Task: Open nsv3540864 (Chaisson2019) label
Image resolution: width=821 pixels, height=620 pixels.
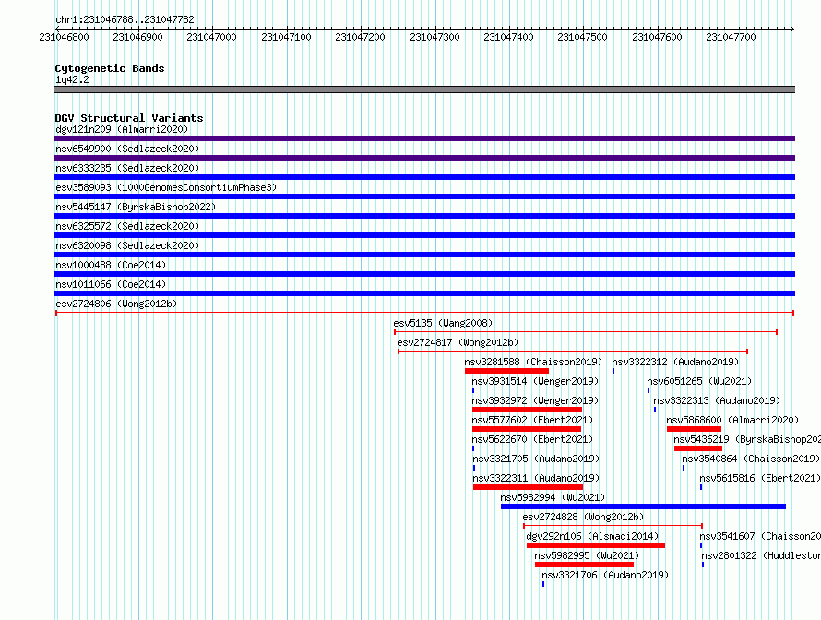Action: 751,459
